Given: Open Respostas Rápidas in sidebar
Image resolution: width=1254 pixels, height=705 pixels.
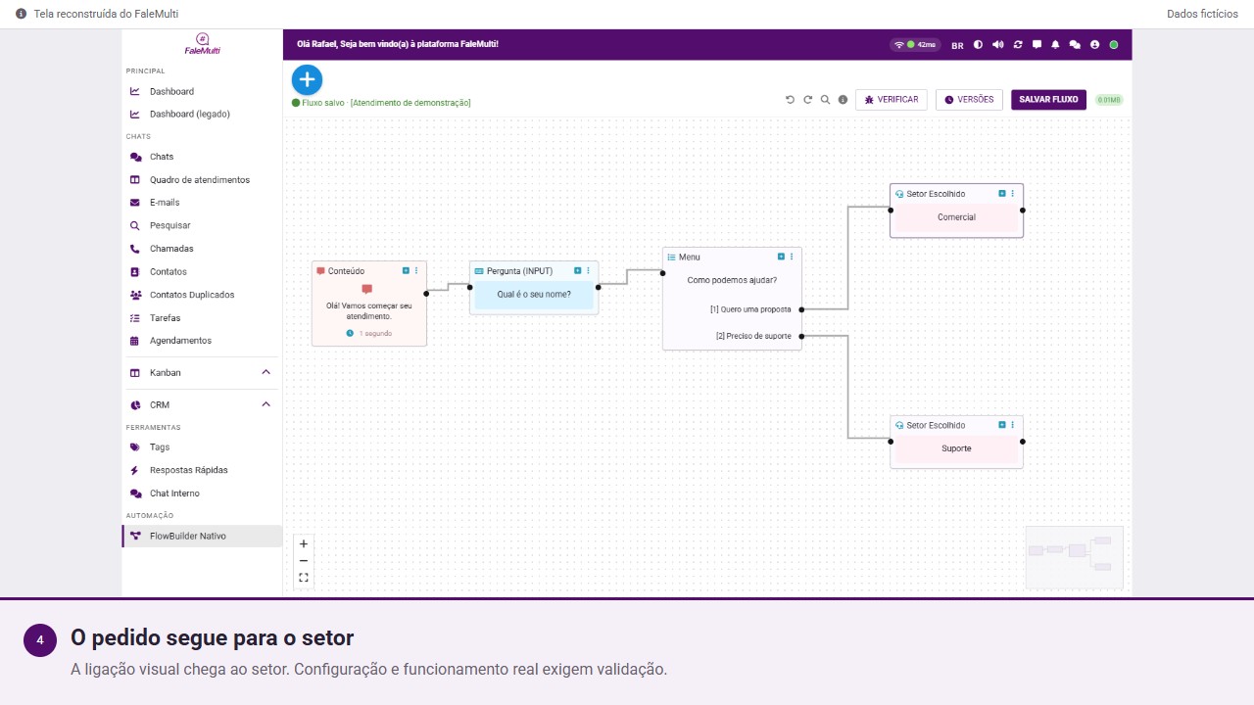Looking at the screenshot, I should point(202,470).
